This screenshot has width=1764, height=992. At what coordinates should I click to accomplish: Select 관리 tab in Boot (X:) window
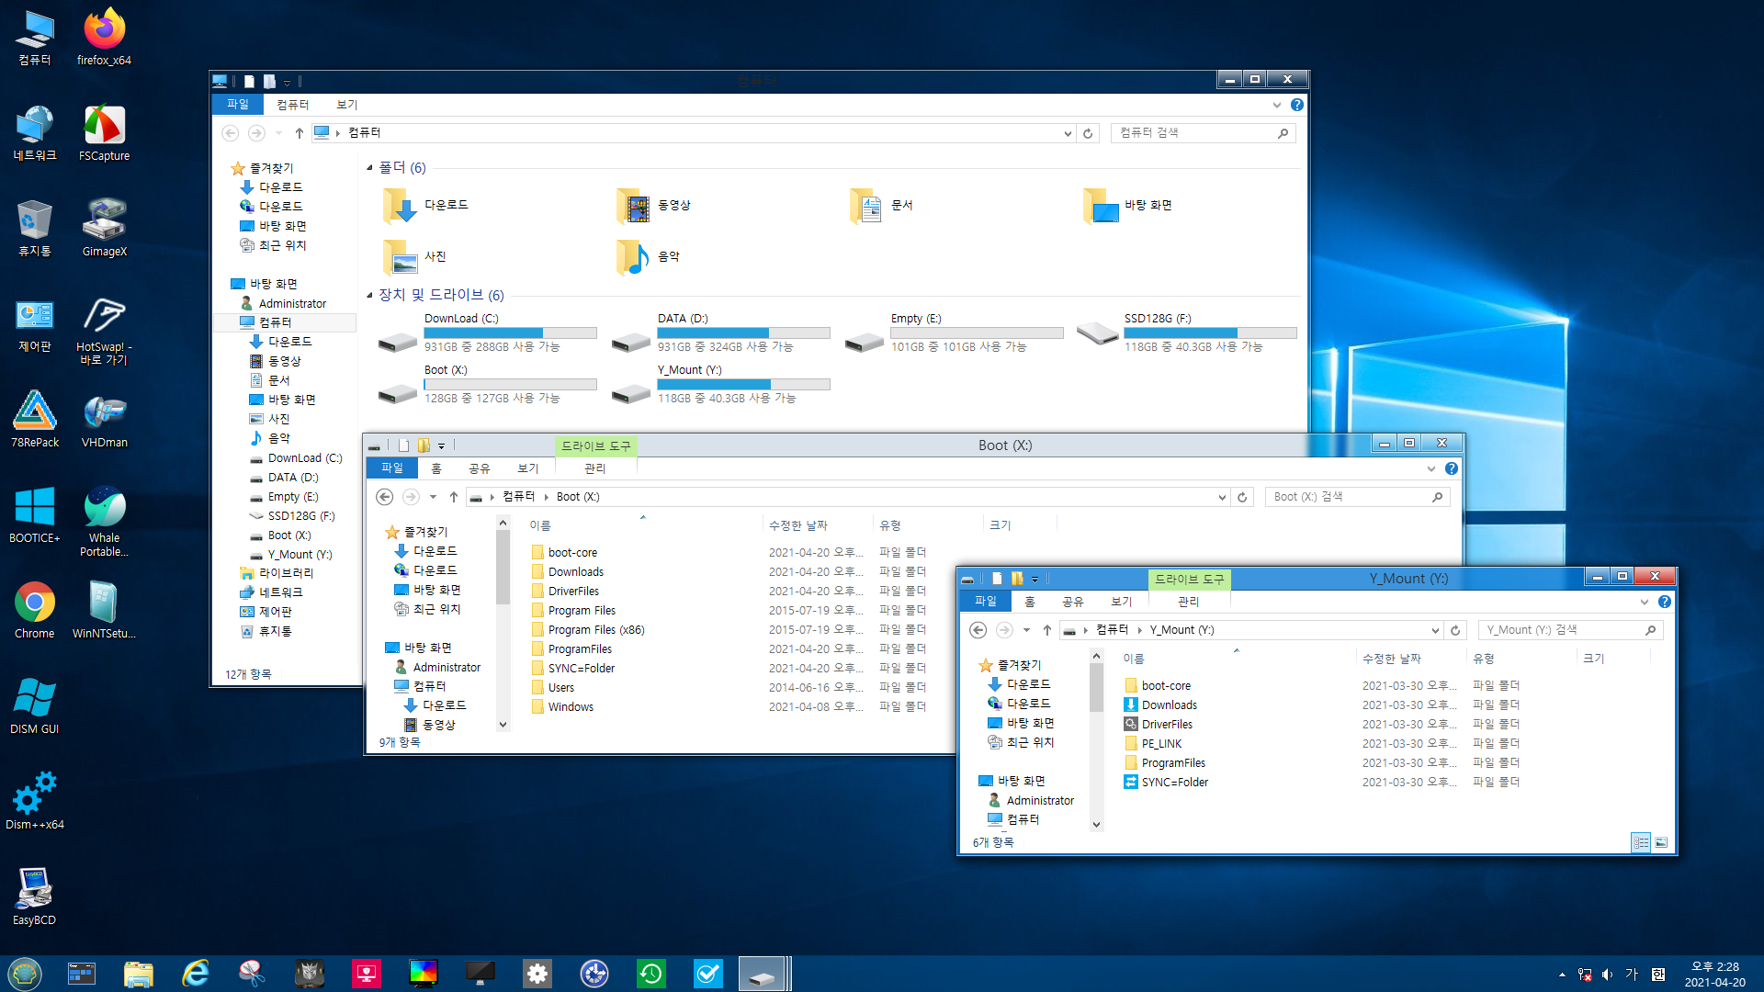(x=595, y=468)
